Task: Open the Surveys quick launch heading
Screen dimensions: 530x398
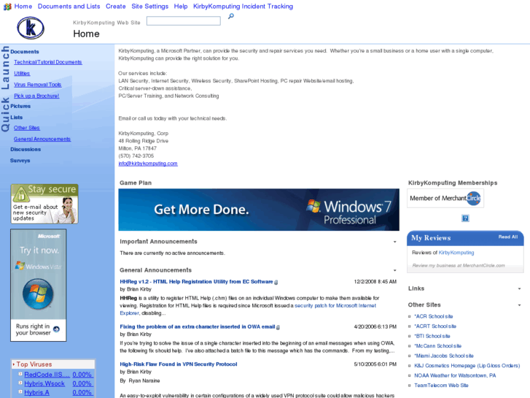Action: pos(20,161)
